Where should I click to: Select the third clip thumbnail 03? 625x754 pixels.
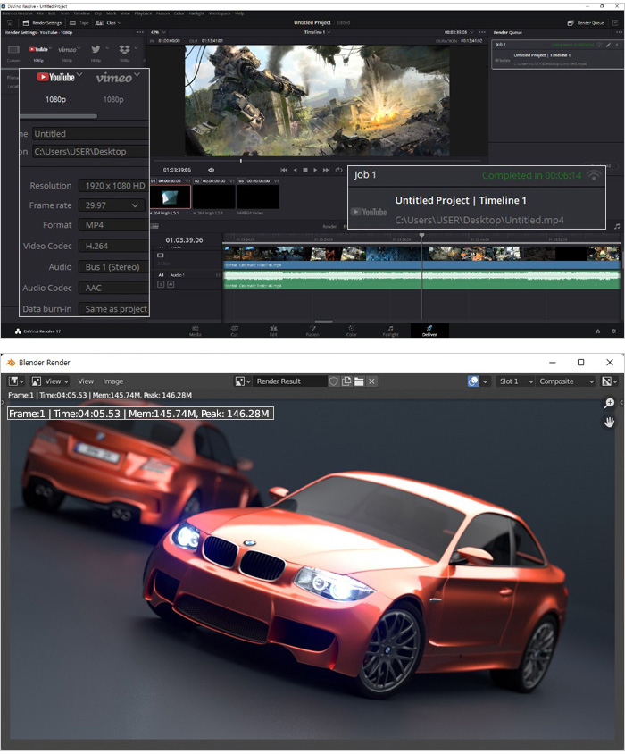pyautogui.click(x=258, y=197)
